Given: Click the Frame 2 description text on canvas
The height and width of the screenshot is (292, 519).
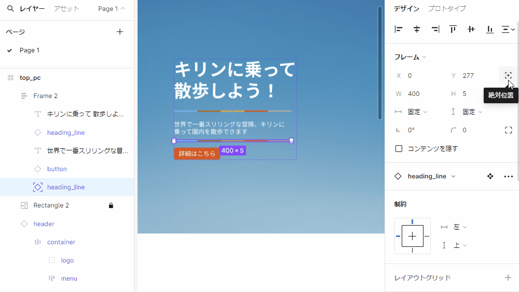Looking at the screenshot, I should click(x=229, y=128).
